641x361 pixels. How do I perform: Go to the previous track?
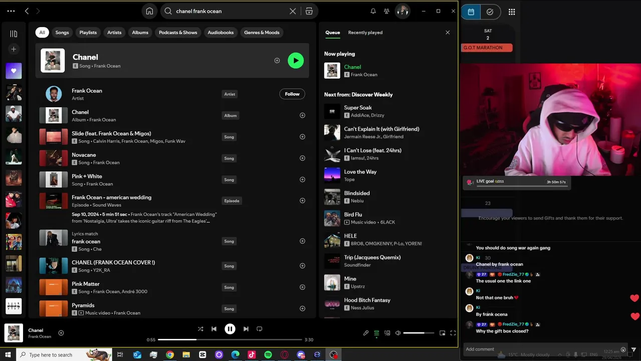(214, 329)
